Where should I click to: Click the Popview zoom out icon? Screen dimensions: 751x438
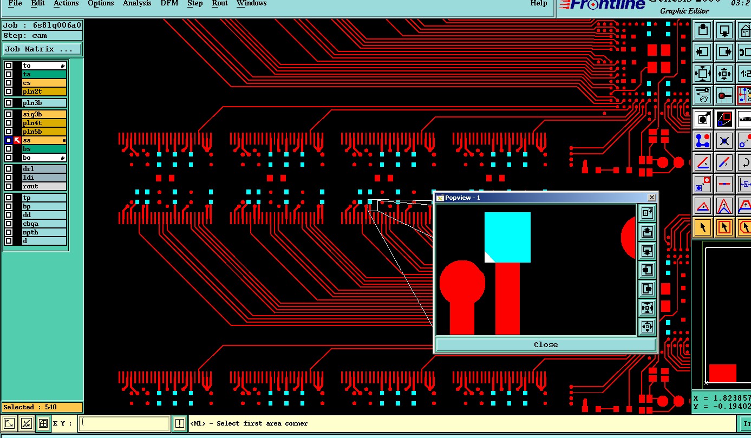[647, 326]
